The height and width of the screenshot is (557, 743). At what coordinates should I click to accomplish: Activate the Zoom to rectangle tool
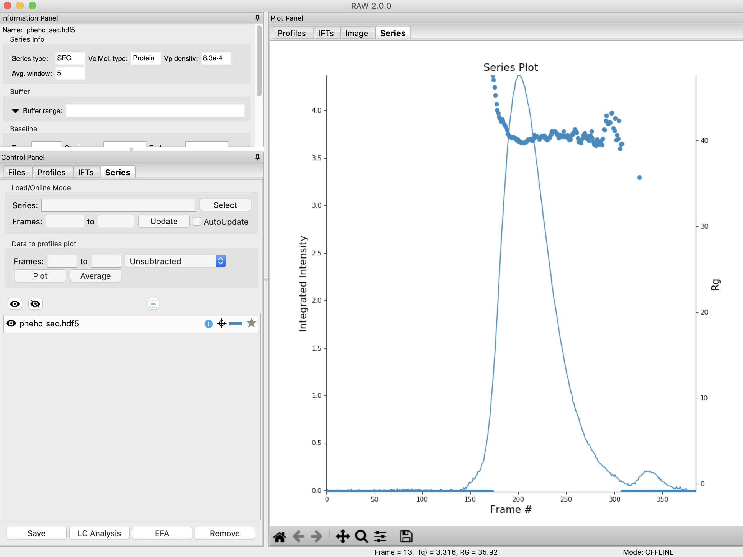click(361, 536)
